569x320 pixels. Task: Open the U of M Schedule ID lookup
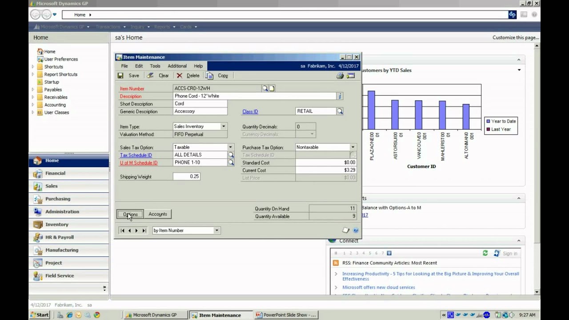pos(231,162)
